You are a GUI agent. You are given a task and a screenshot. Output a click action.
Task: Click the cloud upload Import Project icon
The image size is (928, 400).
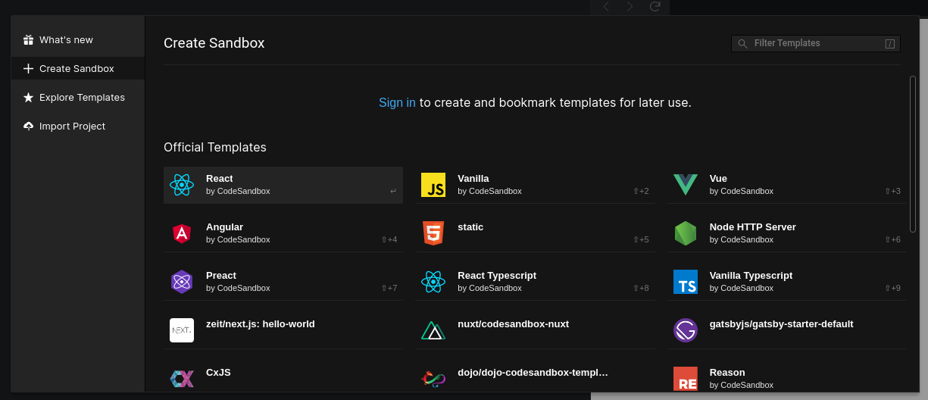click(28, 126)
